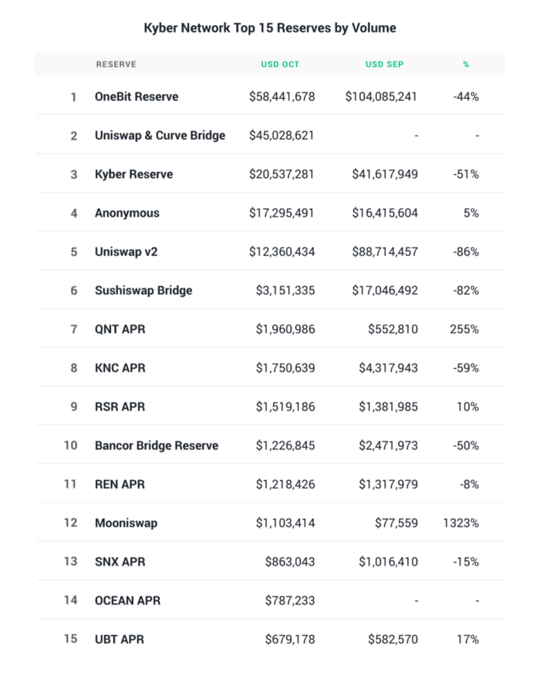Select the percent change column header
Image resolution: width=540 pixels, height=682 pixels.
466,65
